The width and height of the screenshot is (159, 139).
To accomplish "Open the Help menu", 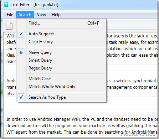I will (x=56, y=15).
